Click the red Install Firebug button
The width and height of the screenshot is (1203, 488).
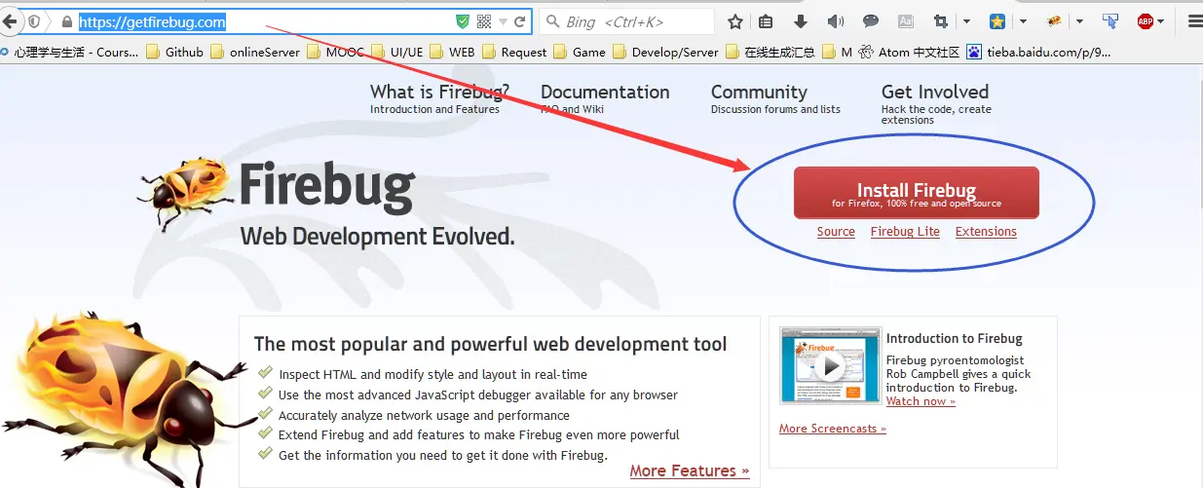917,193
